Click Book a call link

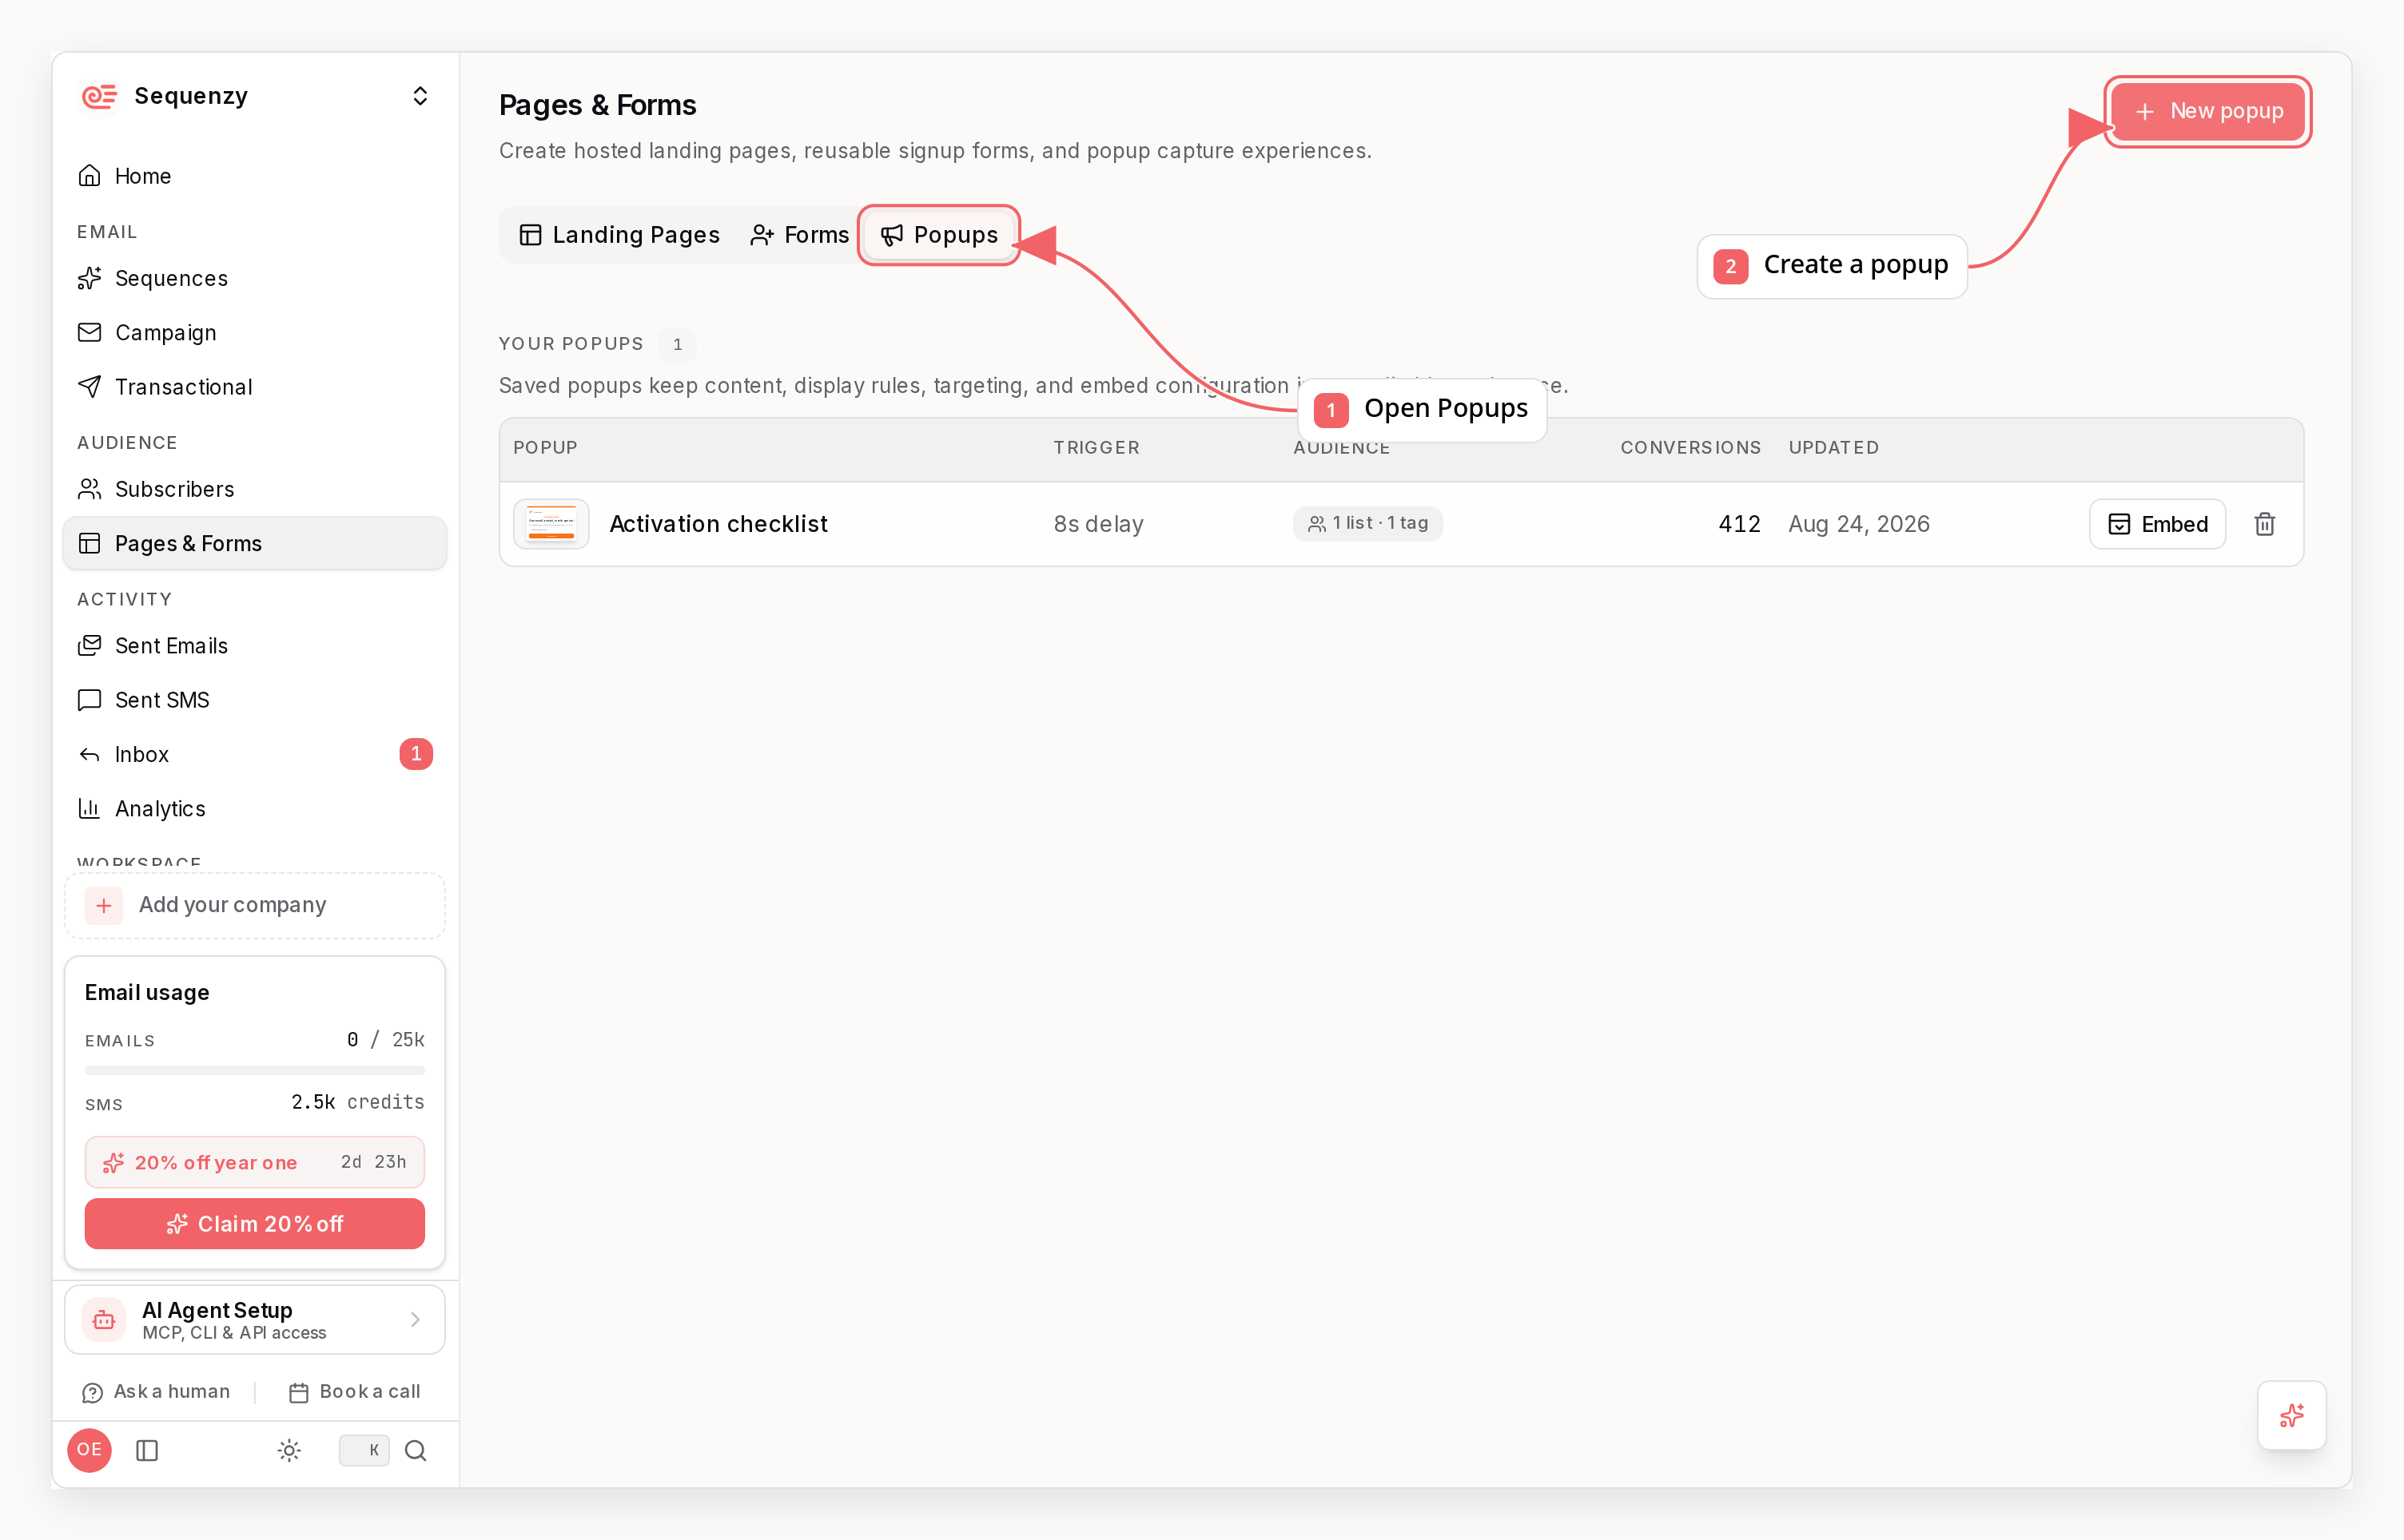pyautogui.click(x=355, y=1392)
